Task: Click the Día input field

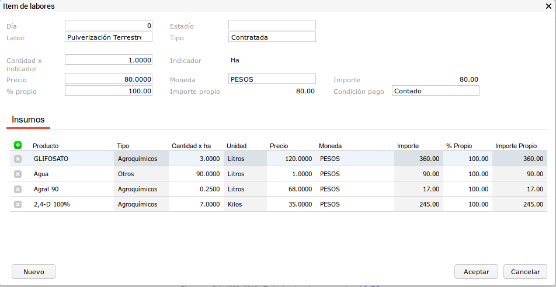Action: point(108,26)
